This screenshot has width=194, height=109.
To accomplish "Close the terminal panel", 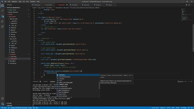I will point(192,81).
